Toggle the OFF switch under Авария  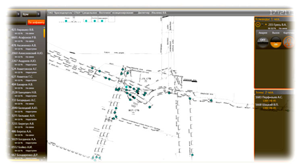pos(262,40)
